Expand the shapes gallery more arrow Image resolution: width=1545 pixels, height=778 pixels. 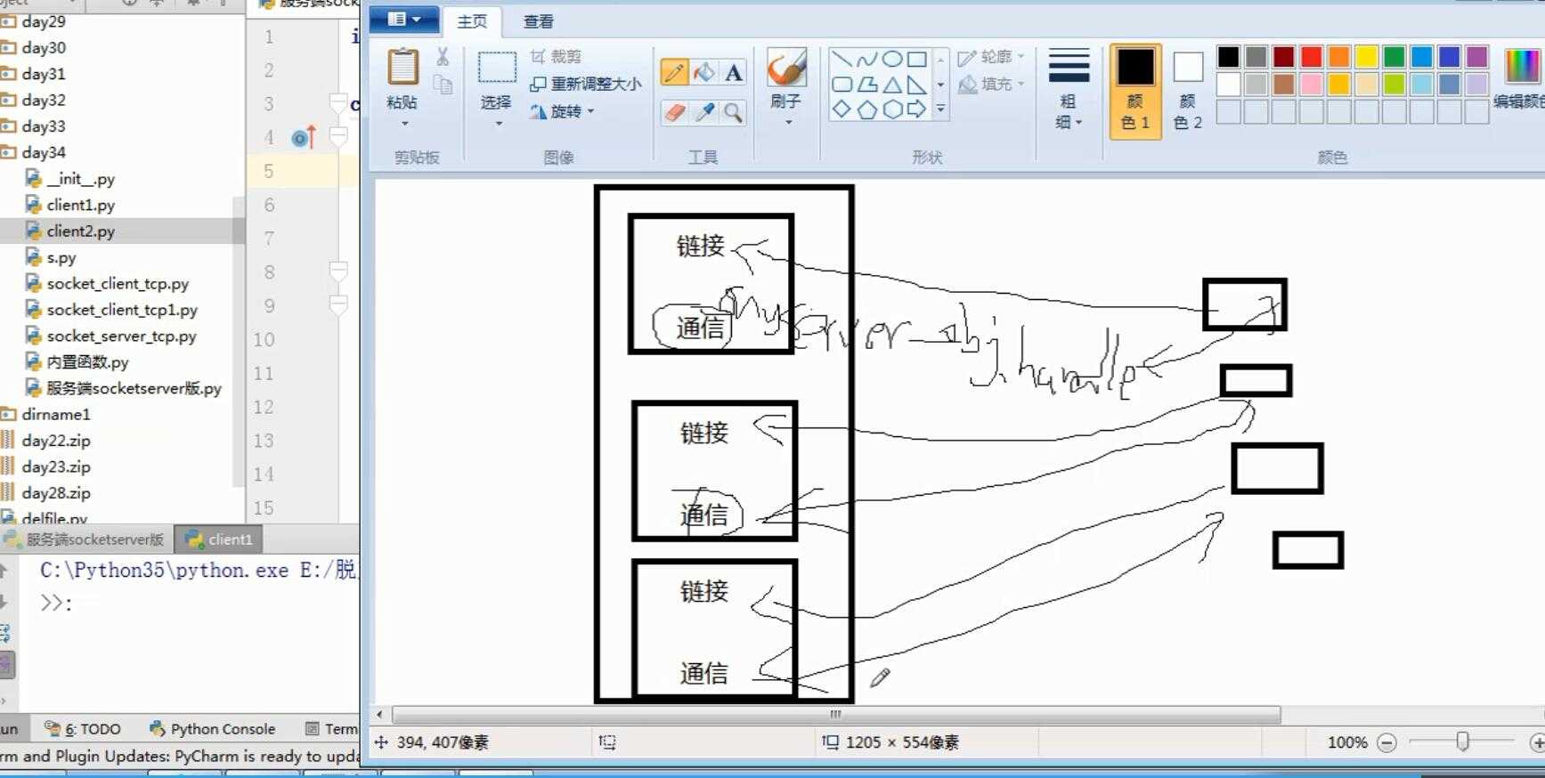(941, 109)
